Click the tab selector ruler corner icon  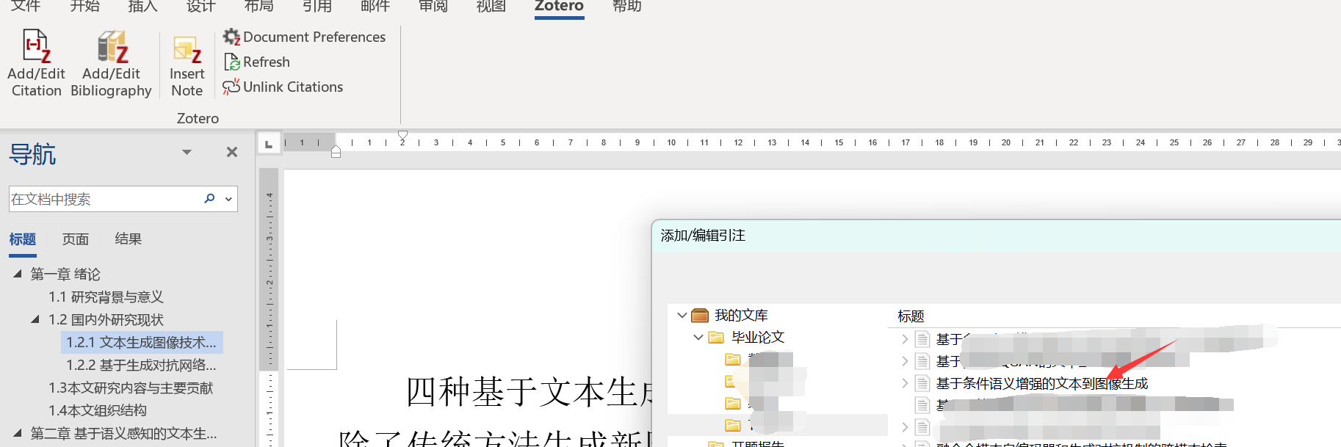click(x=269, y=144)
